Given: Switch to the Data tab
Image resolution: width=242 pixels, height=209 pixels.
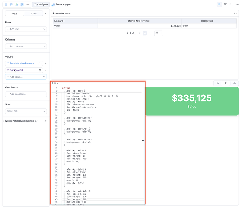Looking at the screenshot, I should [x=15, y=13].
